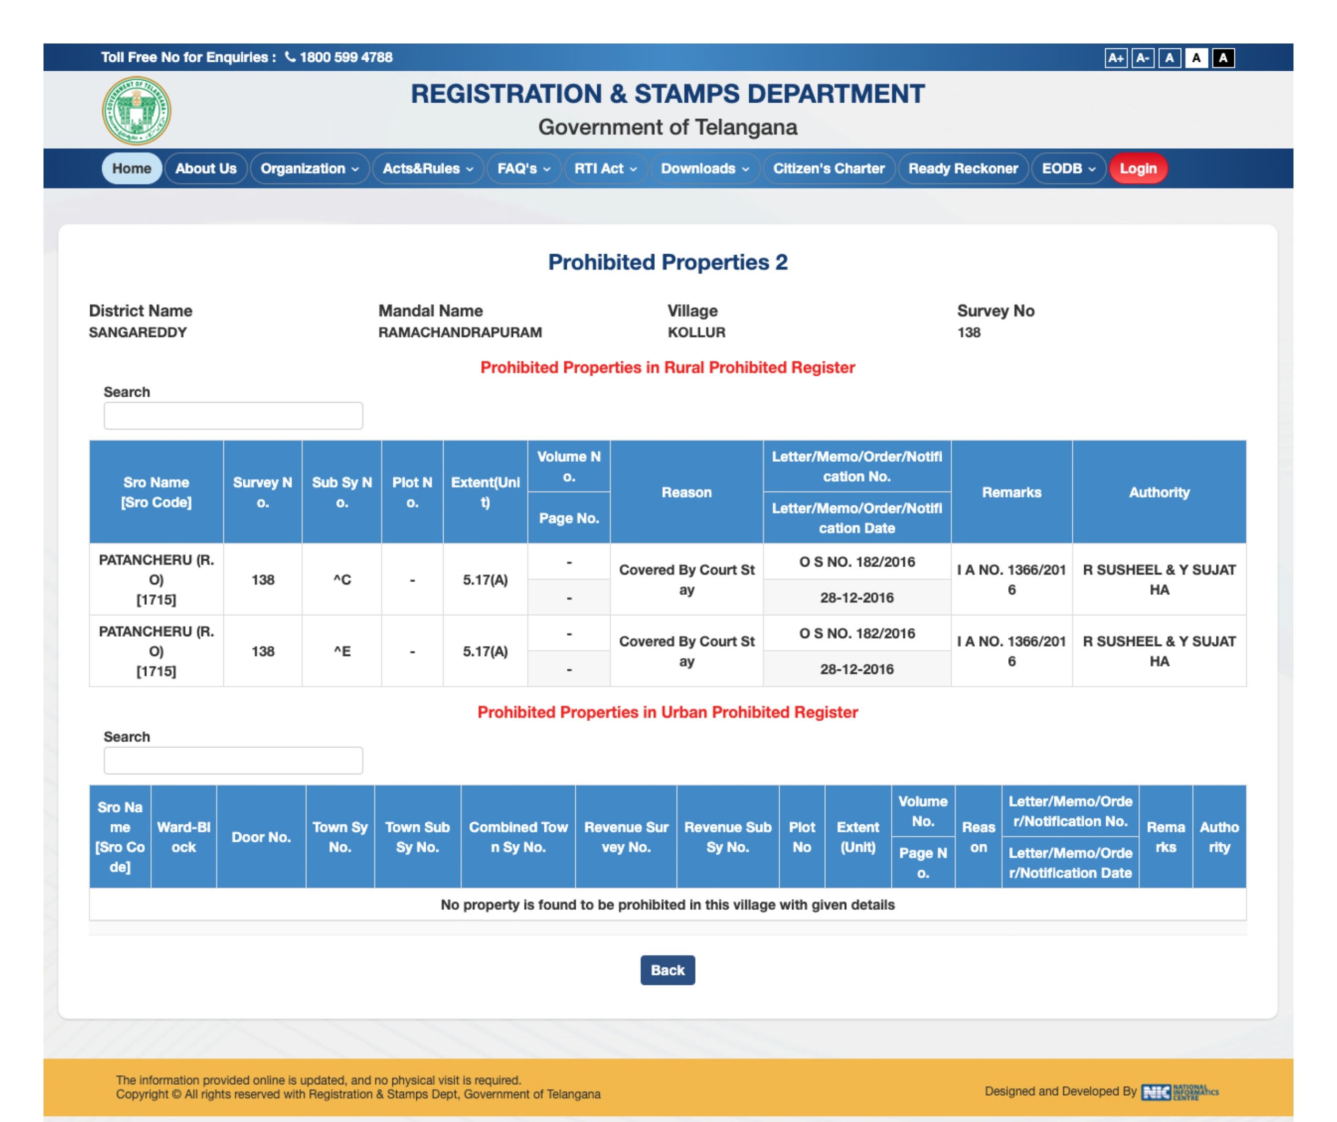The width and height of the screenshot is (1337, 1122).
Task: Open the Downloads dropdown menu
Action: tap(705, 169)
